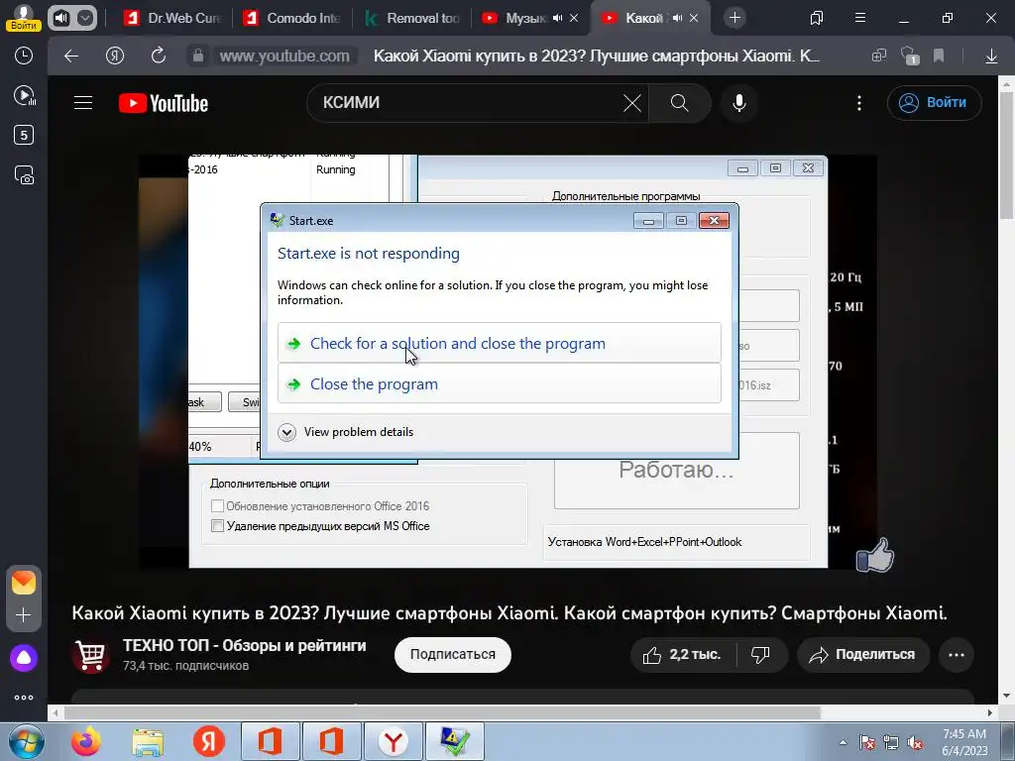Click the Yandex home Я button
This screenshot has height=761, width=1015.
point(115,56)
